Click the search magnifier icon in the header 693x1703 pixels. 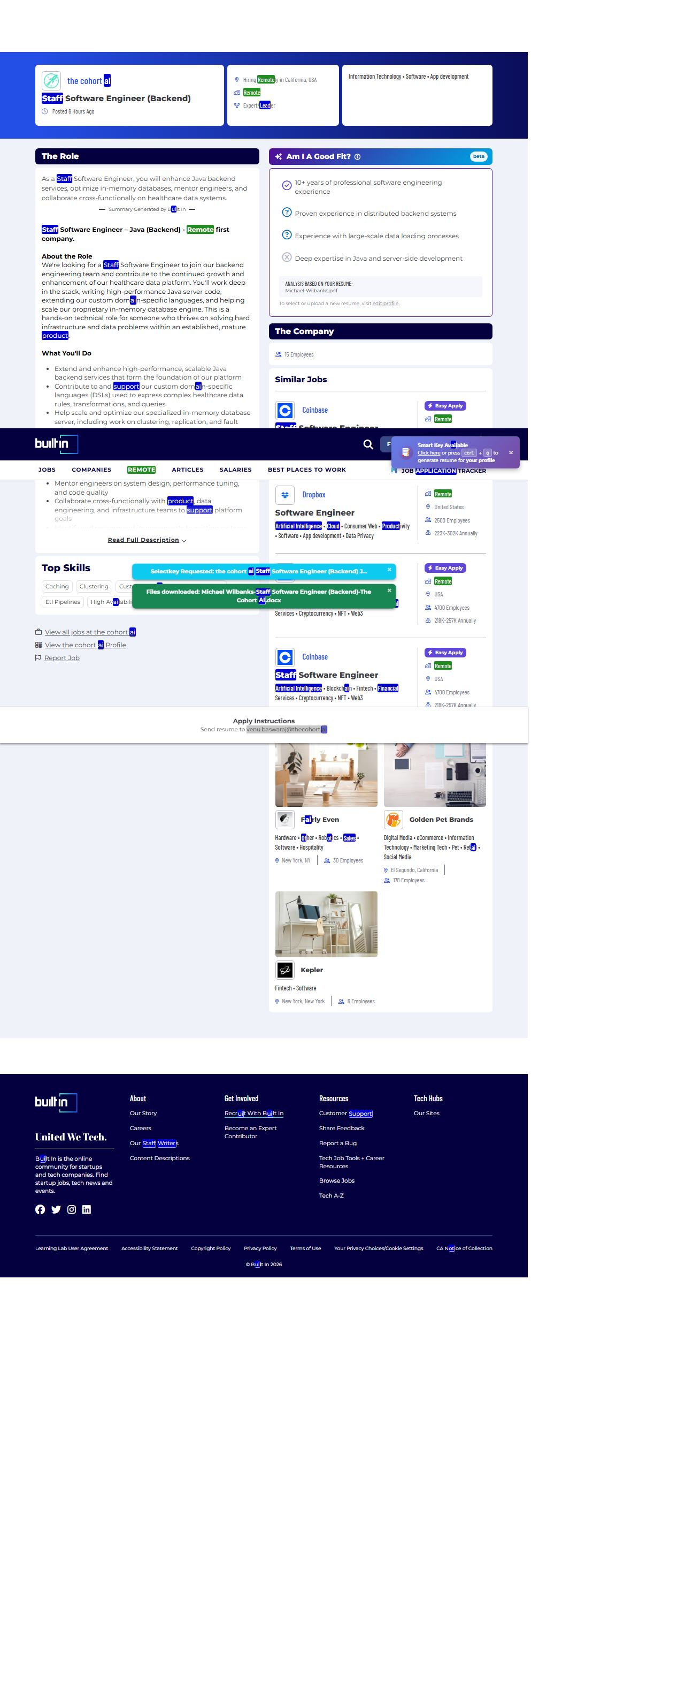pyautogui.click(x=367, y=444)
